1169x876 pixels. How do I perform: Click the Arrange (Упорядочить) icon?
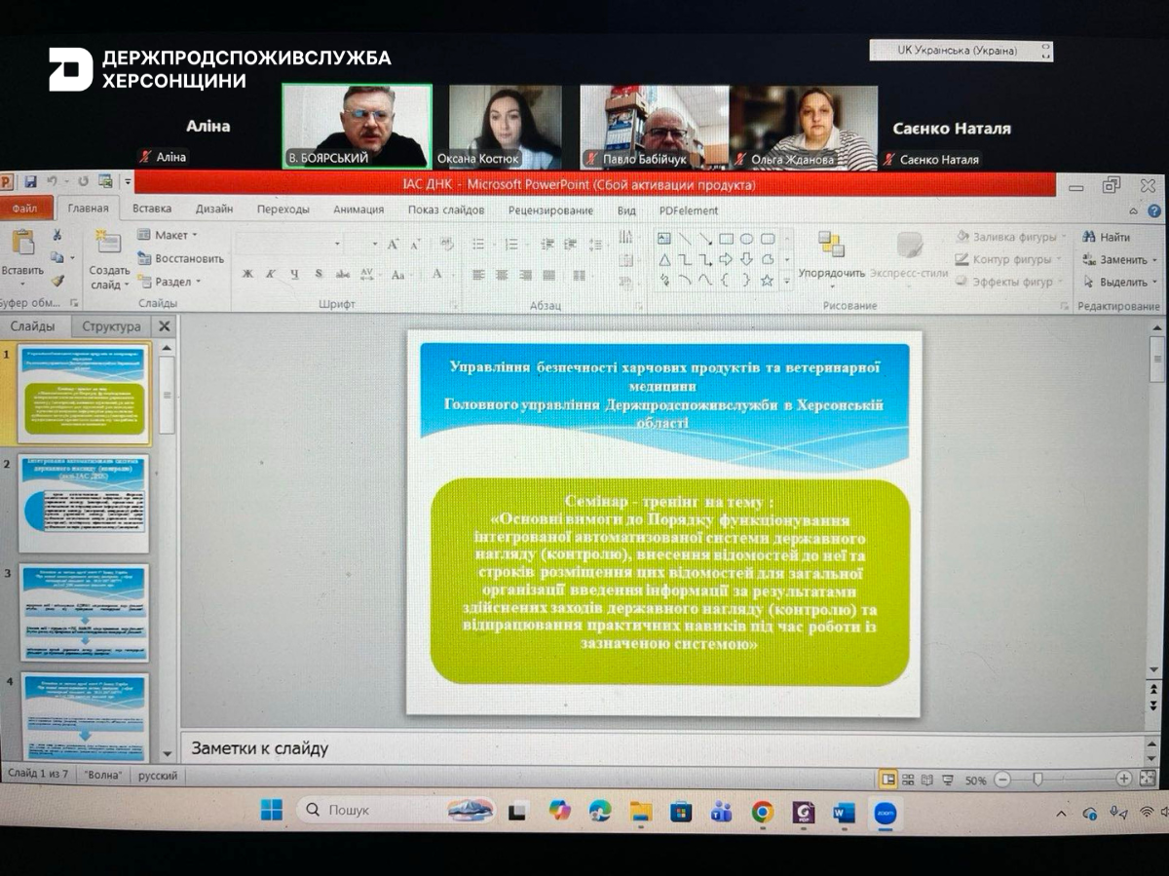point(831,245)
